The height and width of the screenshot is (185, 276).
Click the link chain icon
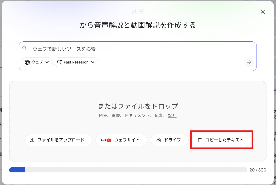(x=103, y=140)
